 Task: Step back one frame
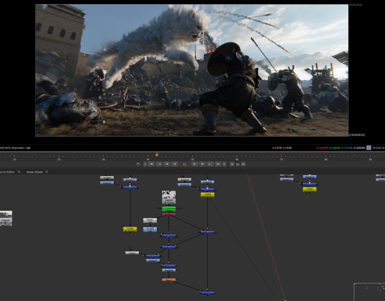[167, 164]
